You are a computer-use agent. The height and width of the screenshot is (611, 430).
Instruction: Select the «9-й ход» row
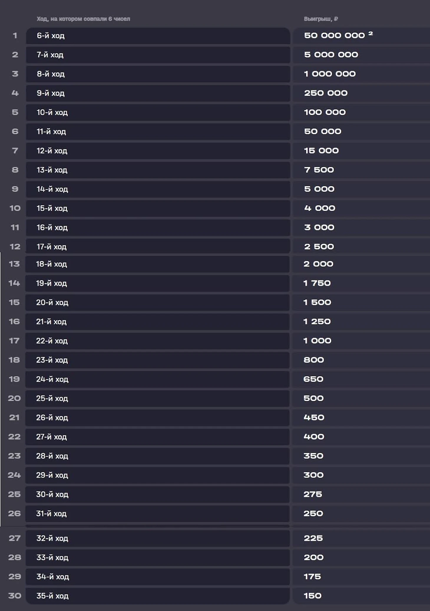coord(158,93)
